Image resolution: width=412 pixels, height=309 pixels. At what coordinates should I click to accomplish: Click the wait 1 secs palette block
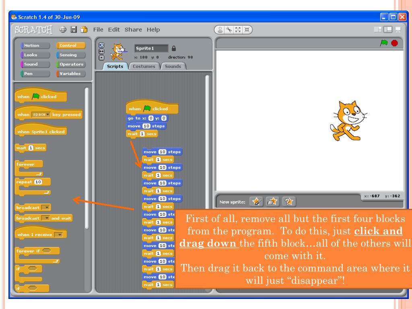click(x=31, y=148)
